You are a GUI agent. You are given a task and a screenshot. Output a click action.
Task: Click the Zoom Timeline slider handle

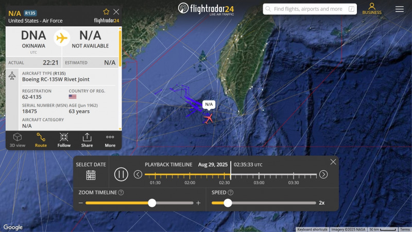[x=152, y=203]
